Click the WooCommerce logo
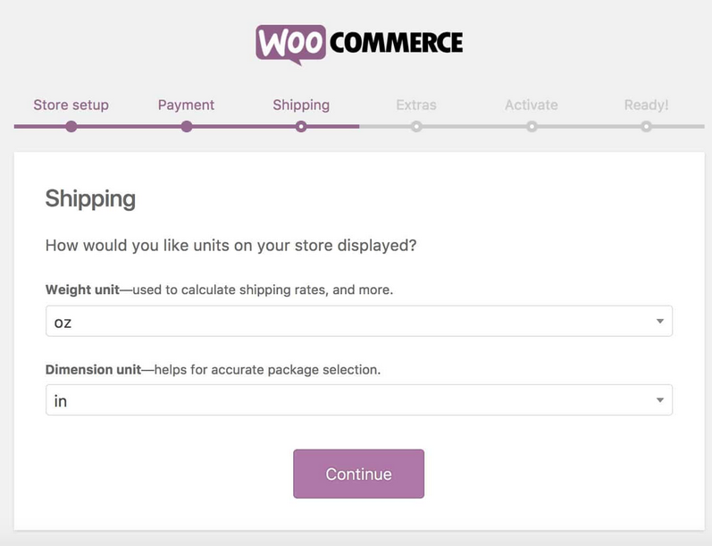The image size is (712, 546). pyautogui.click(x=359, y=43)
